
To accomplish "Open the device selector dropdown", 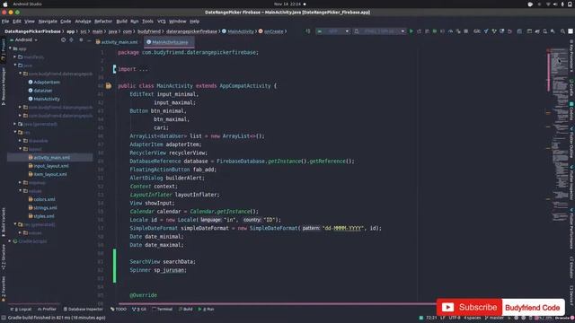I will tap(379, 31).
